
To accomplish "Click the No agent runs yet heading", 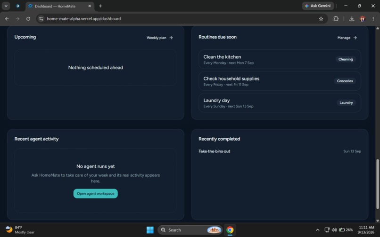I will 96,166.
